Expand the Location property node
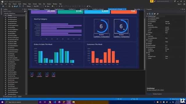This screenshot has height=104, width=186. pos(147,40)
